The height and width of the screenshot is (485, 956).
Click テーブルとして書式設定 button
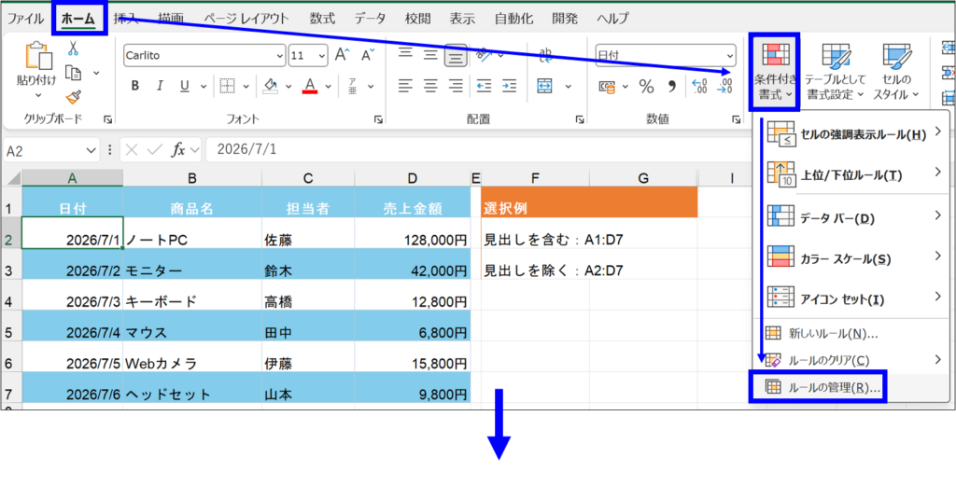pyautogui.click(x=835, y=70)
